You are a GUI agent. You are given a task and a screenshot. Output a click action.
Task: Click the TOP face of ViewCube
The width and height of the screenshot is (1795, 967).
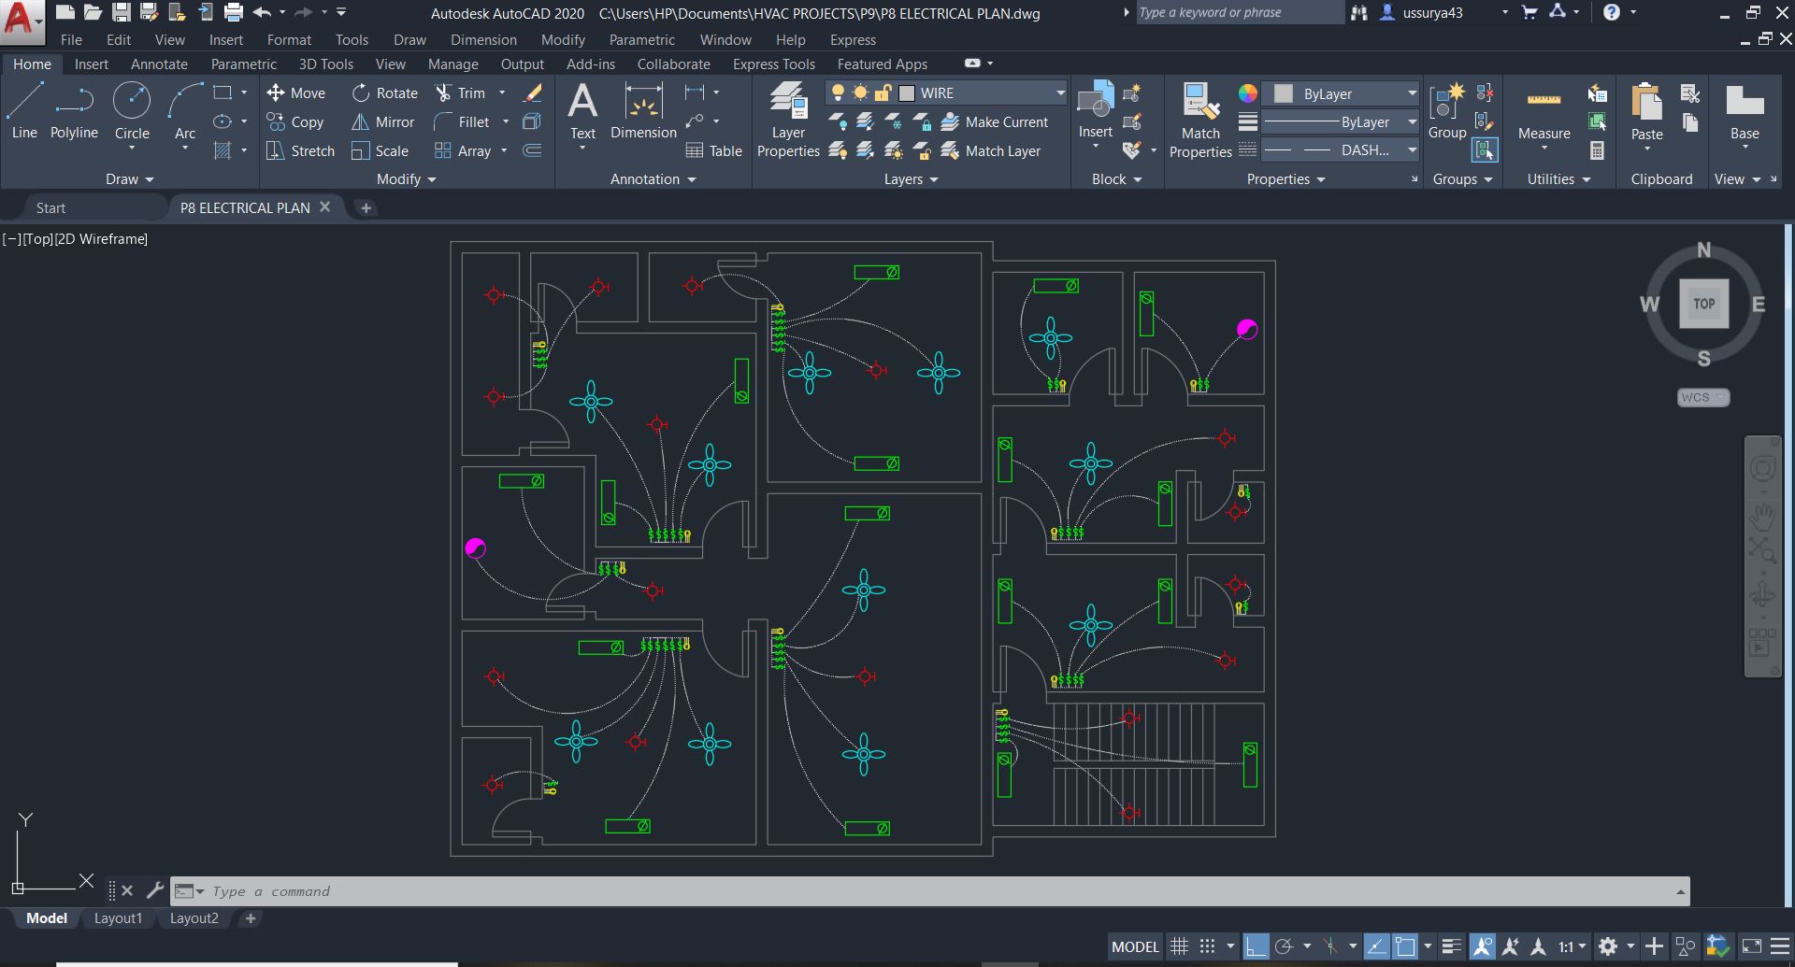pos(1703,304)
